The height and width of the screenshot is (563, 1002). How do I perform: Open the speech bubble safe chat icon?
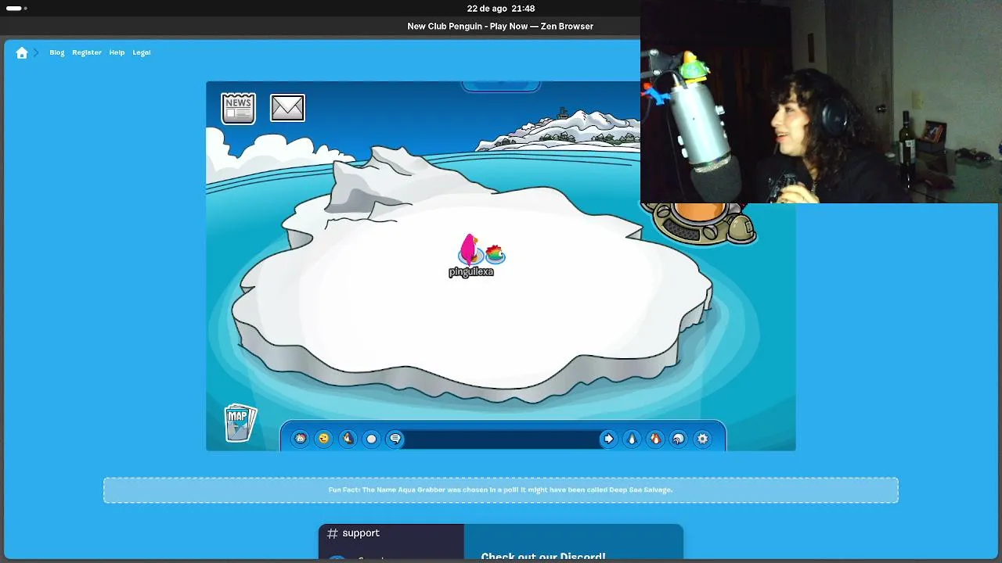pos(395,439)
